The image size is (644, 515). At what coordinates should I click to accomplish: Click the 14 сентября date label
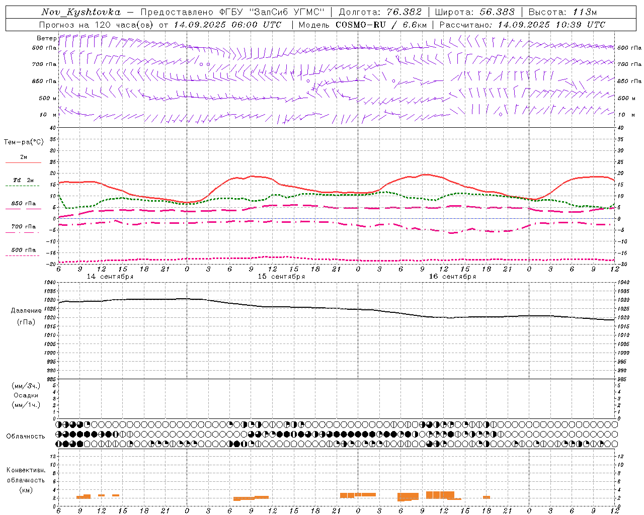click(110, 277)
